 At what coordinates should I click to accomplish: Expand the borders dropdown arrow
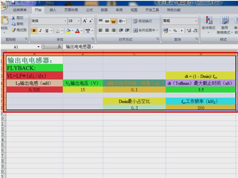point(62,30)
